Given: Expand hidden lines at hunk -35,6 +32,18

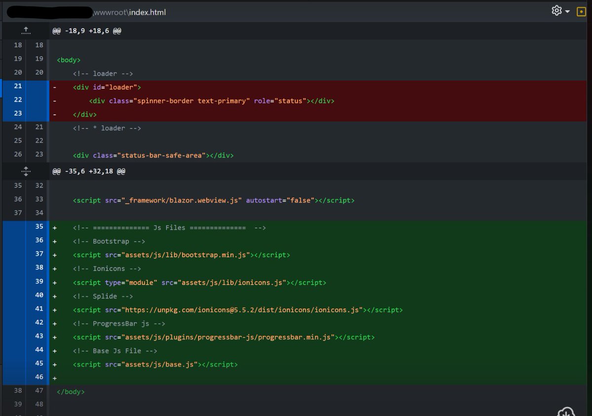Looking at the screenshot, I should click(26, 172).
